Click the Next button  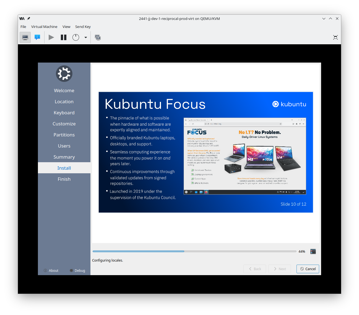coord(280,269)
